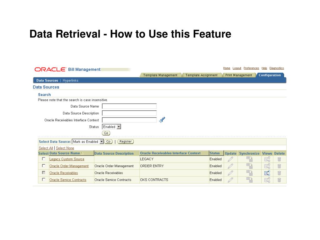Click the Oracle logo
Screen dimensions: 320x240
[x=50, y=69]
